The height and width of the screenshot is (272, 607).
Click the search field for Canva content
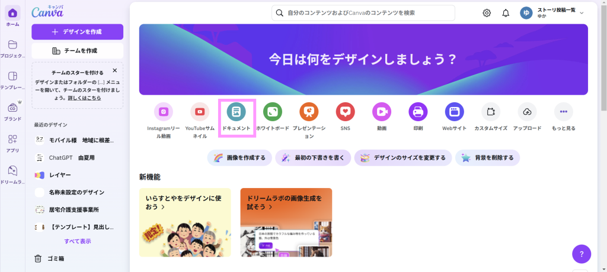(363, 13)
